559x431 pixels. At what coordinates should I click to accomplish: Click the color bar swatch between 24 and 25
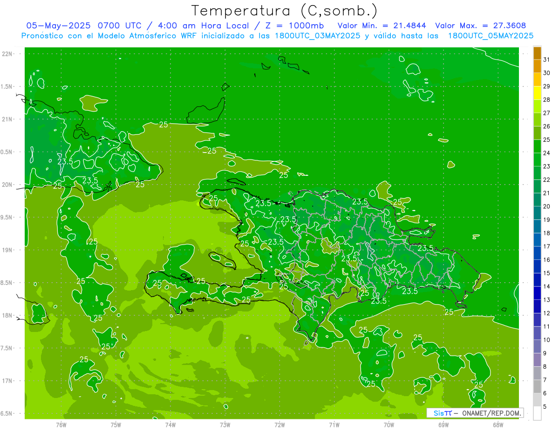[x=537, y=146]
